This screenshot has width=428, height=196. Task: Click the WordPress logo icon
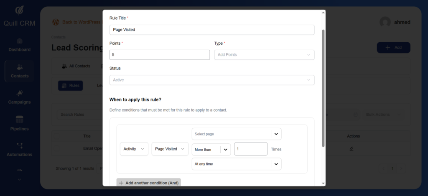pyautogui.click(x=56, y=22)
